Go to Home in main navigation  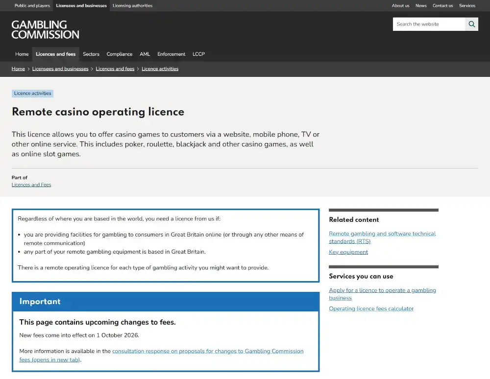point(22,54)
